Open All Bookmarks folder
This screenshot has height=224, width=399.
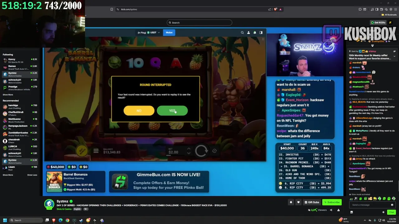click(x=389, y=15)
